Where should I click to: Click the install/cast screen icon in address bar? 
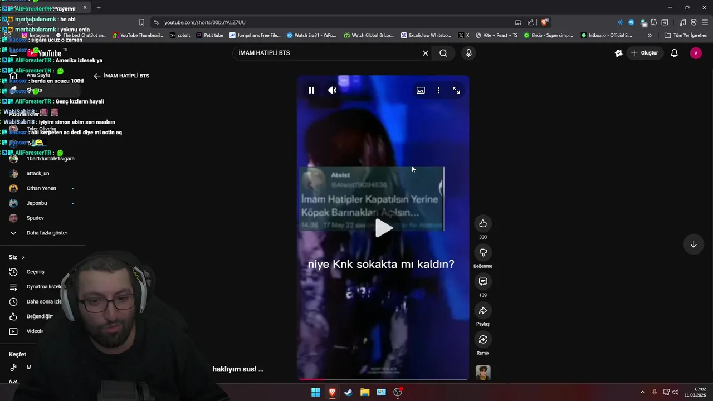[x=518, y=22]
